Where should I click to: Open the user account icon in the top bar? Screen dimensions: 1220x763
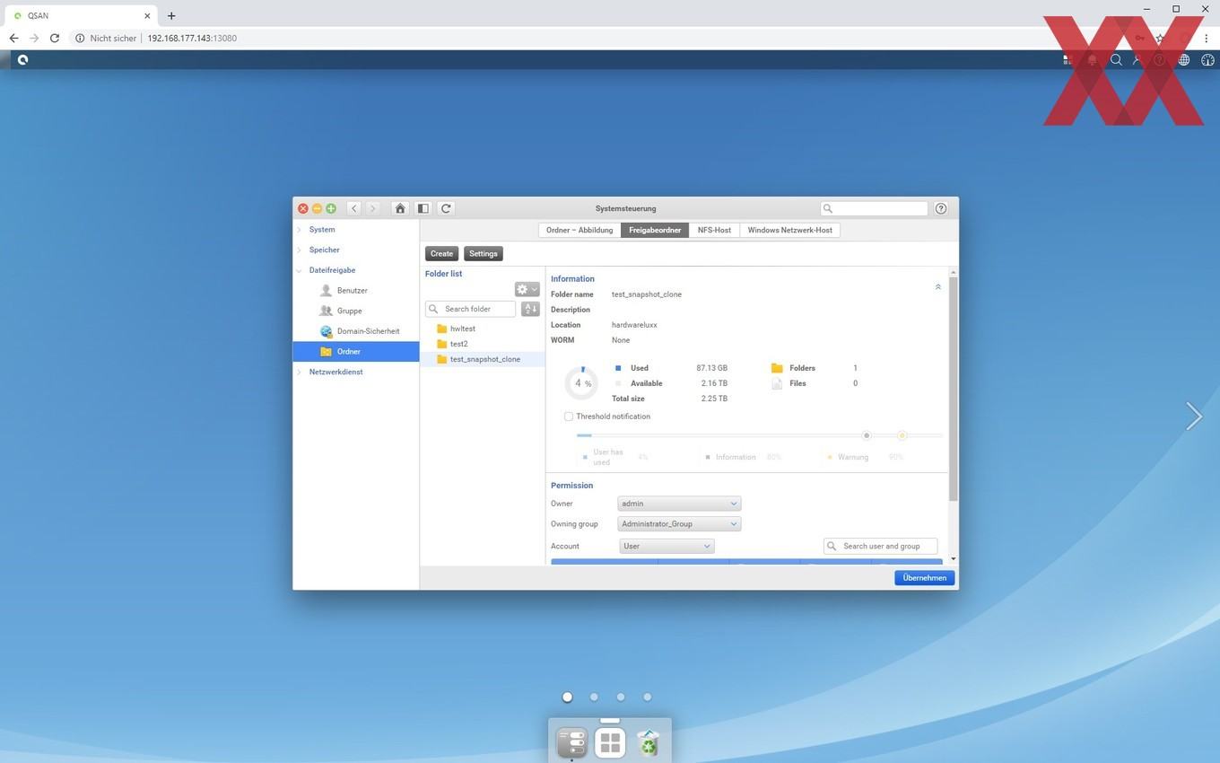click(x=1137, y=60)
